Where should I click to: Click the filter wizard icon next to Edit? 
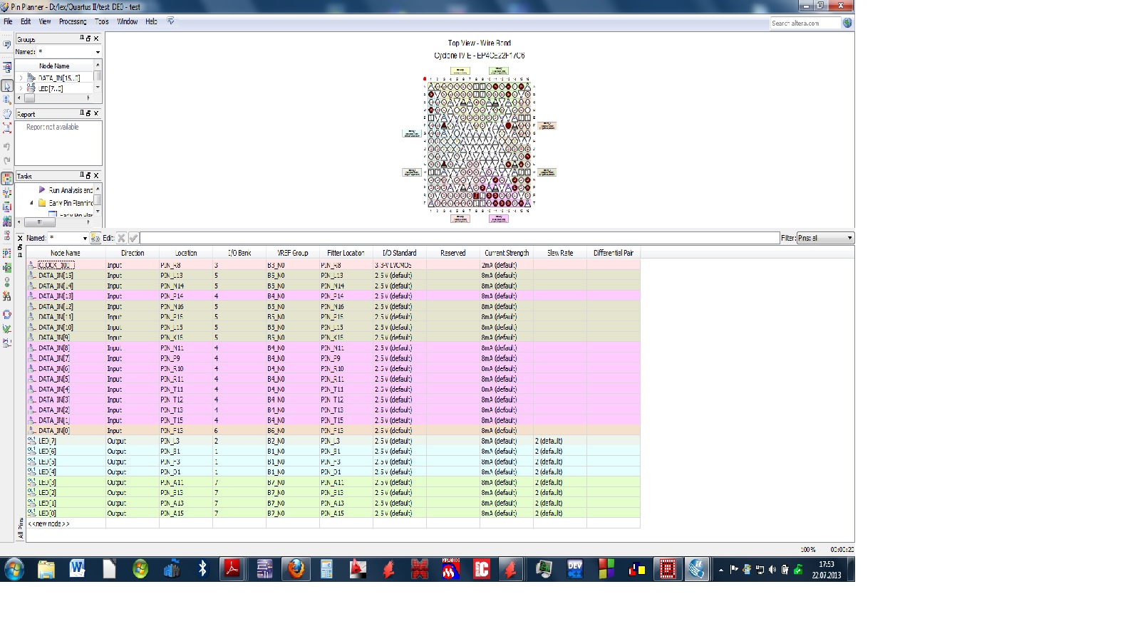tap(95, 238)
